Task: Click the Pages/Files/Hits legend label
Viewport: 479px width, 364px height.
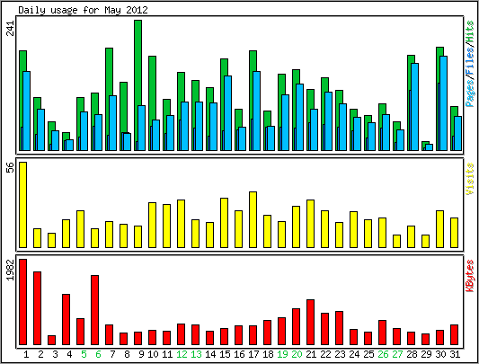Action: [470, 63]
